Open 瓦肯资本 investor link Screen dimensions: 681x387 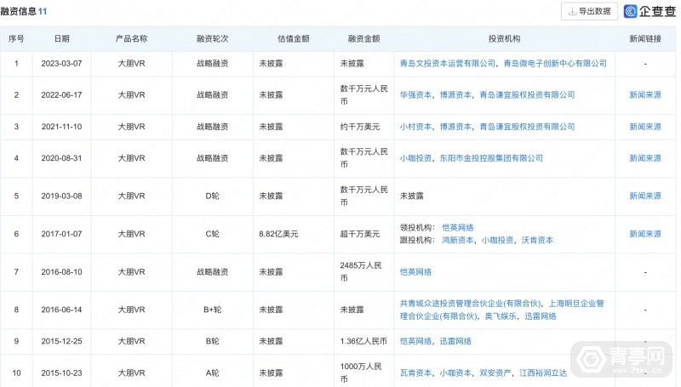click(x=415, y=373)
